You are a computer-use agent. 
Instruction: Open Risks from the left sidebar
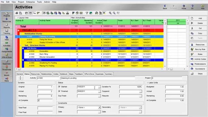tap(6, 79)
